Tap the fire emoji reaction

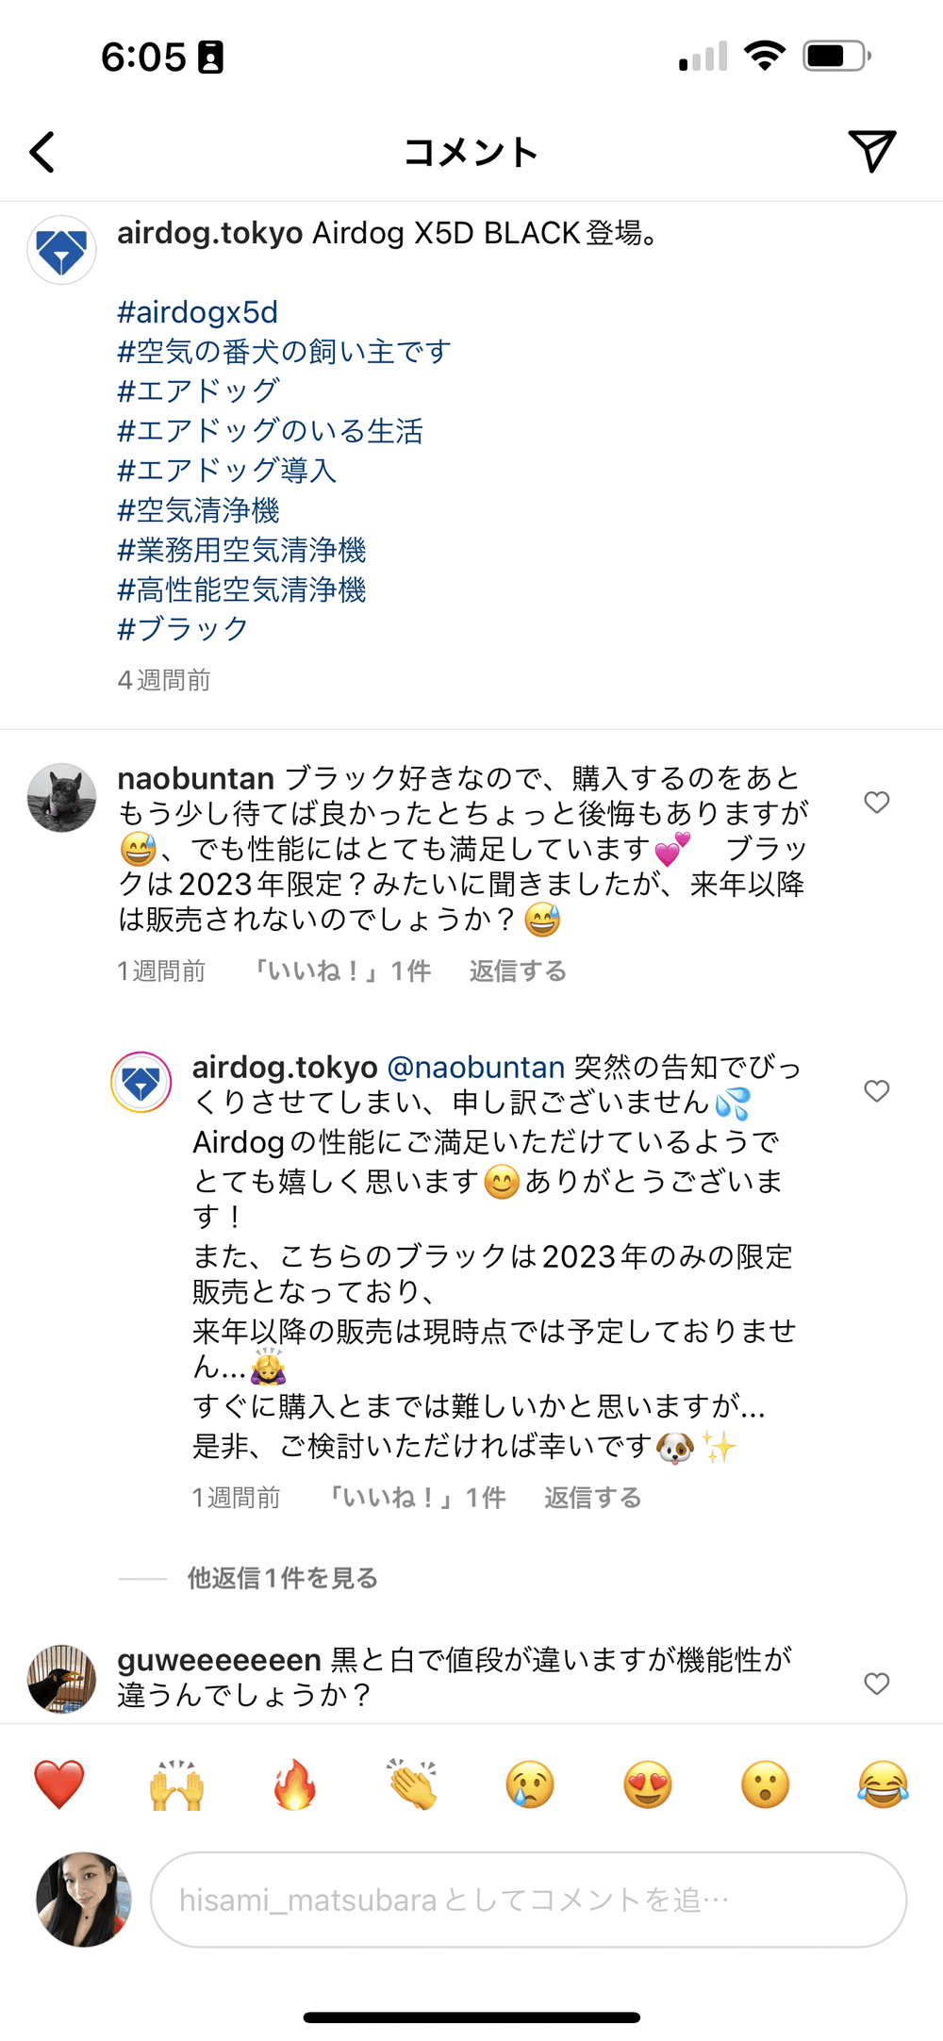(x=294, y=1784)
